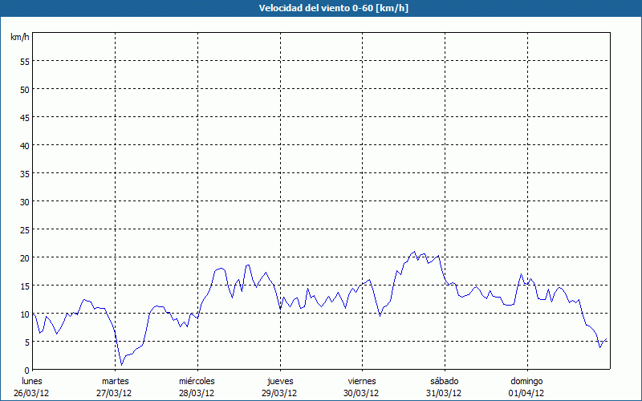This screenshot has height=401, width=642.
Task: Click the 25 tick on the speed axis
Action: (x=25, y=229)
